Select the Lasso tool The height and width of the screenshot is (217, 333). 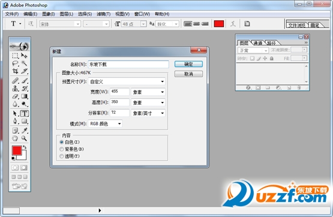pyautogui.click(x=15, y=64)
